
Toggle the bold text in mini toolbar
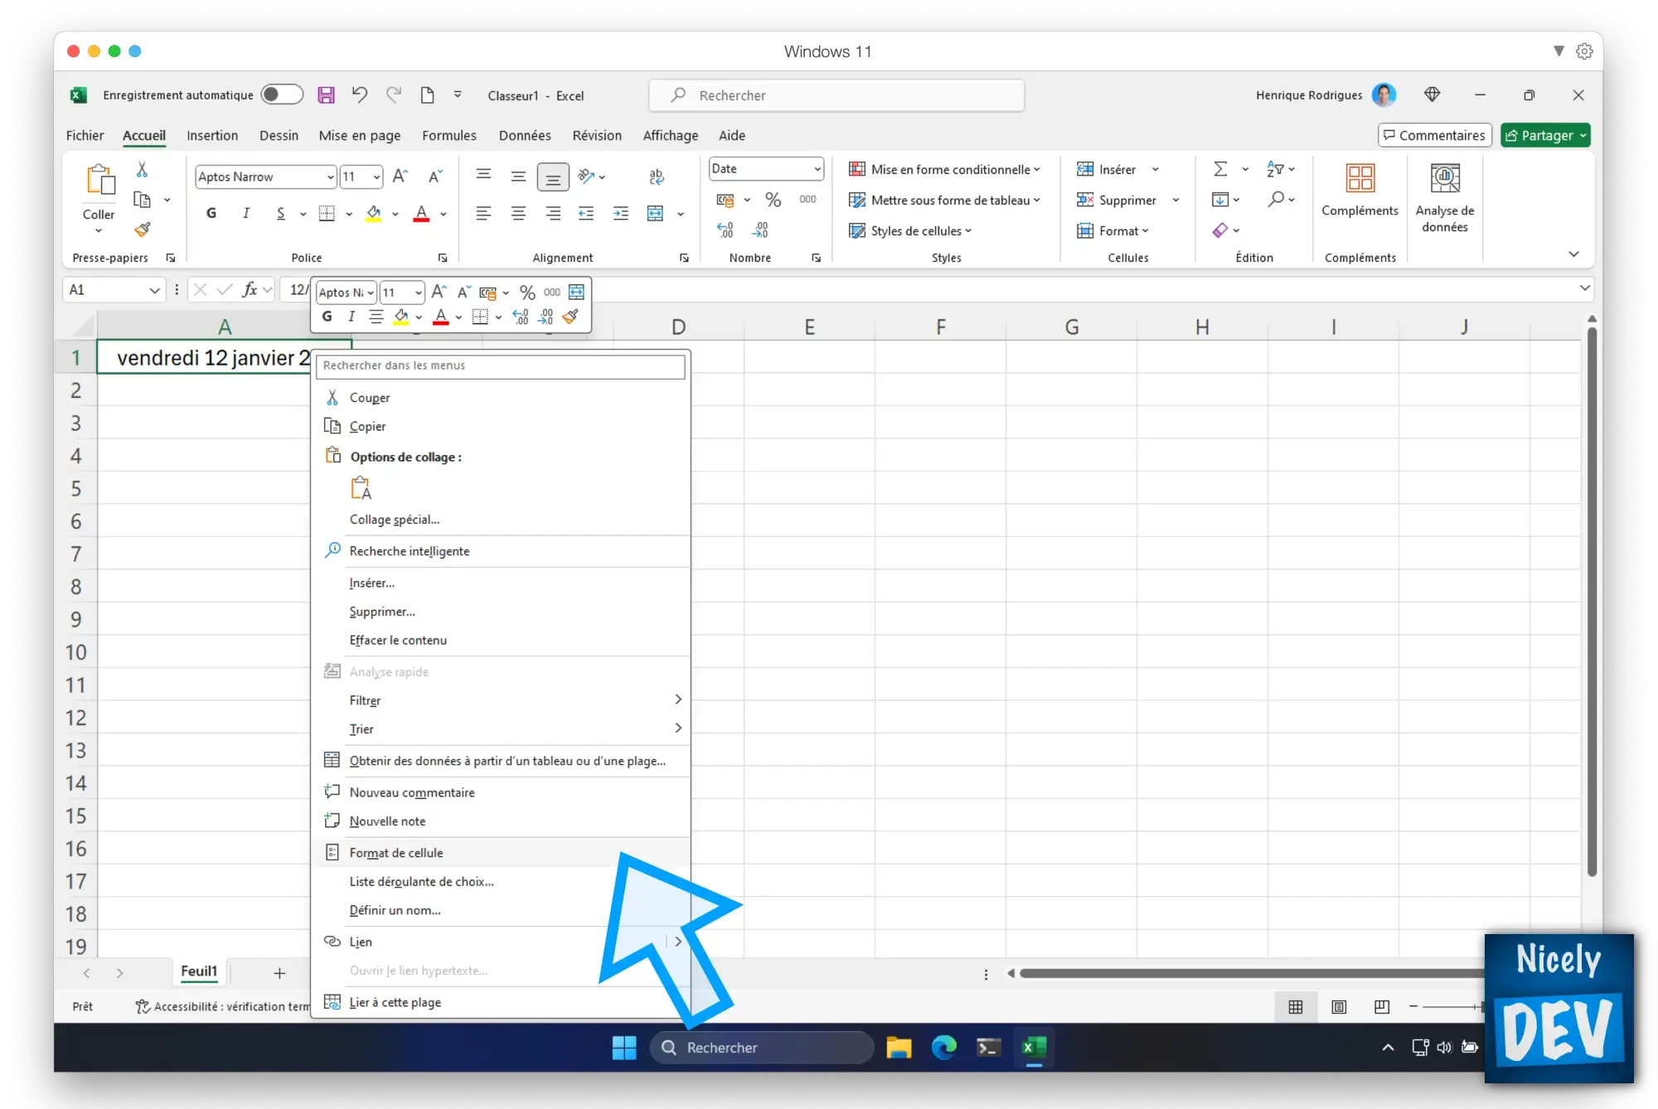point(327,317)
